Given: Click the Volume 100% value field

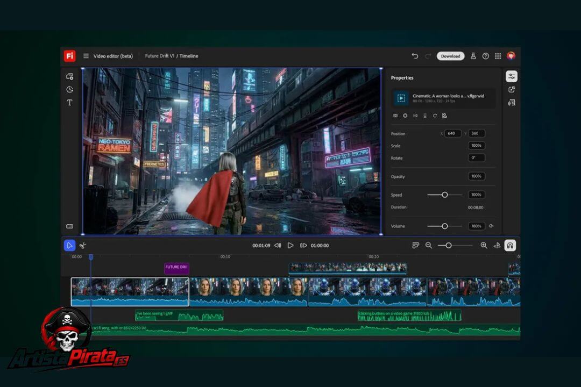Looking at the screenshot, I should (477, 226).
